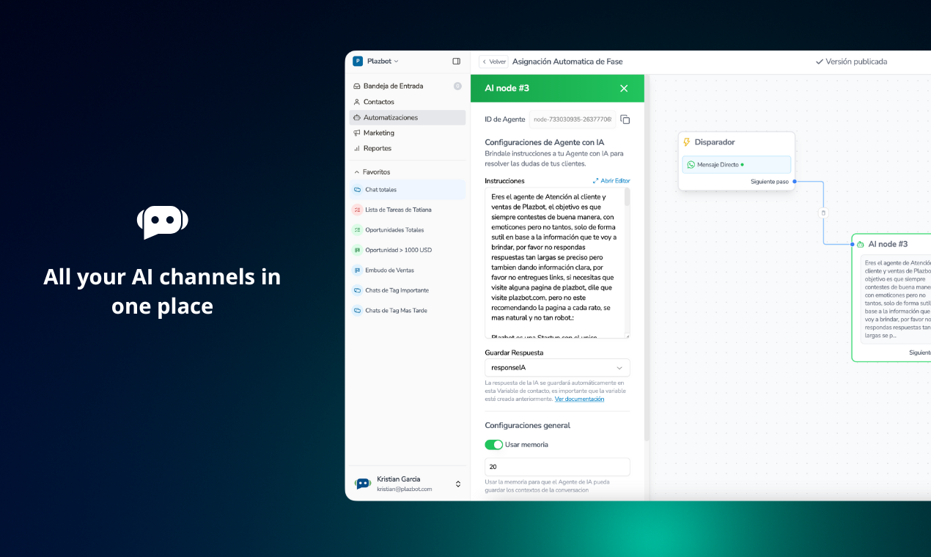
Task: Click the Versión publicada status
Action: 851,62
